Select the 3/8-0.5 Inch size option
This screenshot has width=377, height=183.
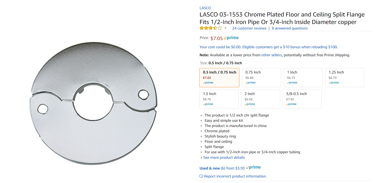tap(302, 99)
